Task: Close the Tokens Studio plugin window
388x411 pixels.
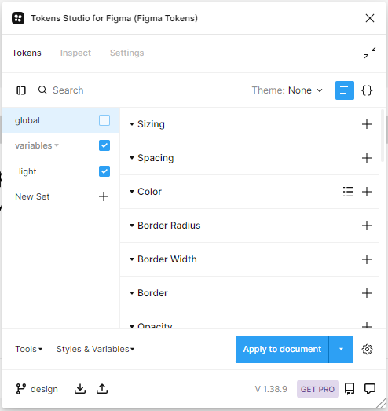Action: click(x=370, y=18)
